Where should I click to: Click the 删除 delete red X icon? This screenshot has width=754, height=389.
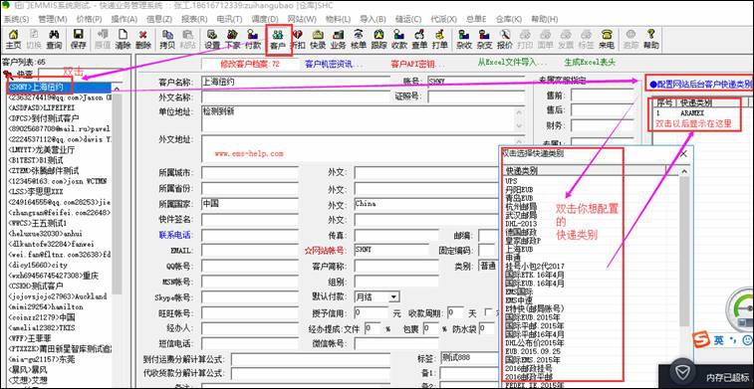pyautogui.click(x=142, y=40)
